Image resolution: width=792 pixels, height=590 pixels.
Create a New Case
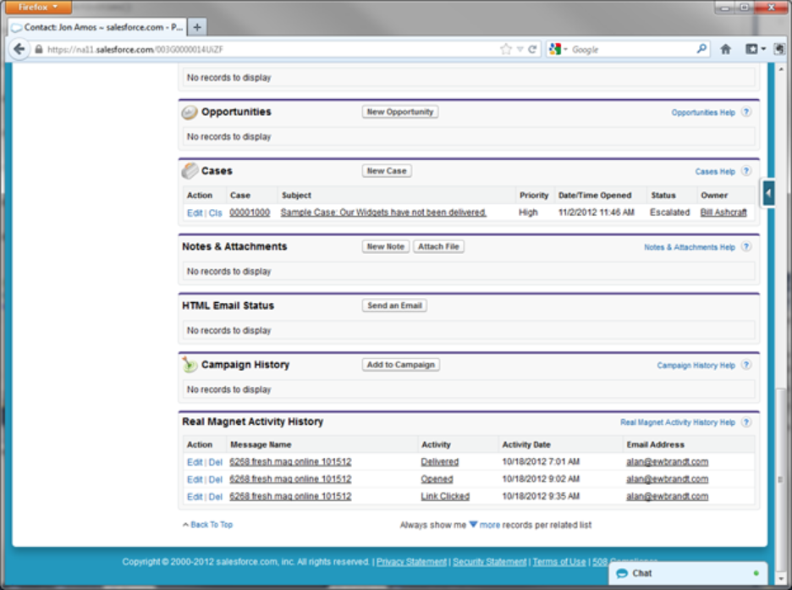coord(387,171)
